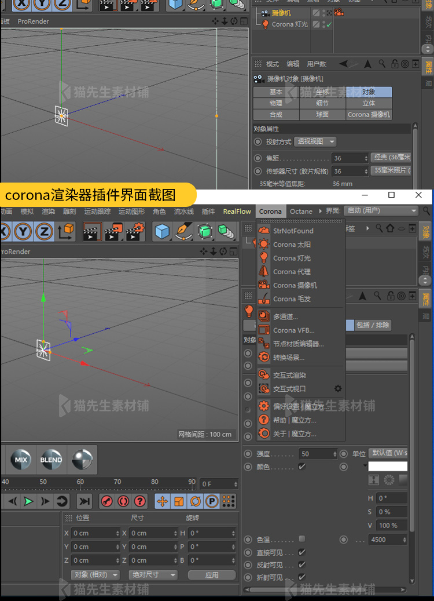Toggle the 直接可见 checkbox
The image size is (434, 601).
coord(302,552)
